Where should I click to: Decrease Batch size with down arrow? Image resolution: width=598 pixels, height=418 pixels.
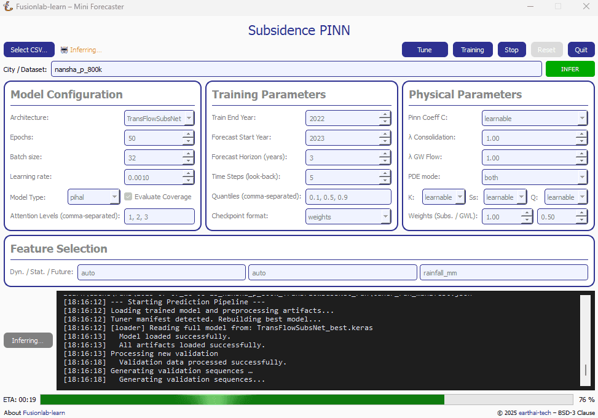(x=188, y=161)
